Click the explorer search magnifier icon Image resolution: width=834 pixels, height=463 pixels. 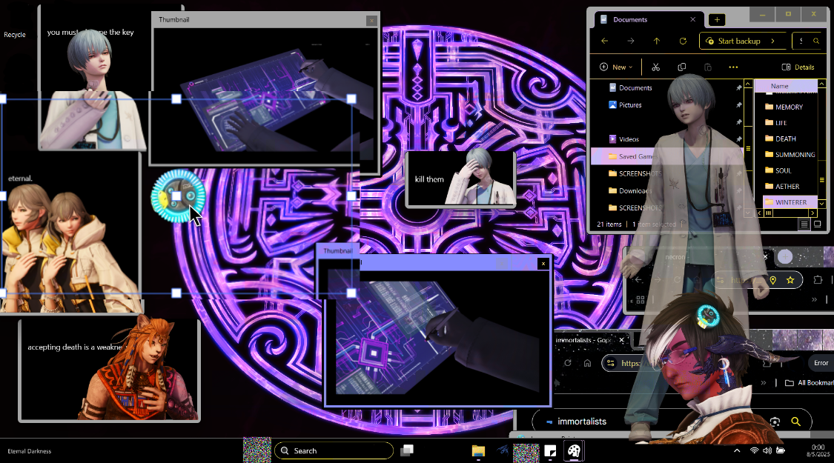pos(816,41)
